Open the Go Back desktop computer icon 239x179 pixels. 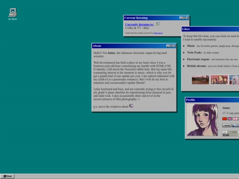(x=13, y=14)
